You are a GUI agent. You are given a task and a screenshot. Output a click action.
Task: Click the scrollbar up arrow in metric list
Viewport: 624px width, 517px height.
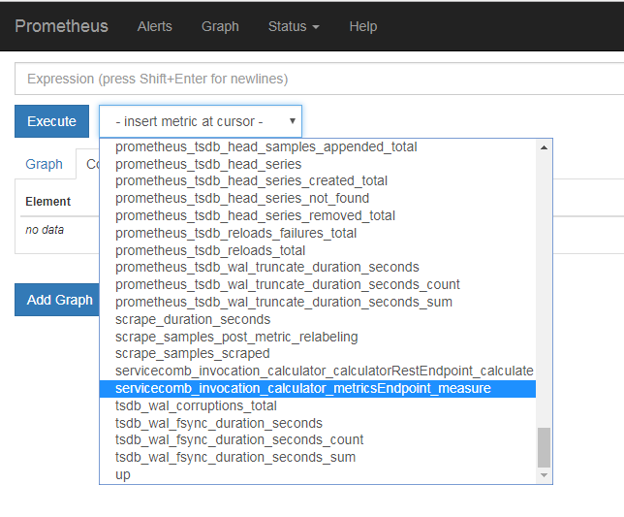coord(544,147)
